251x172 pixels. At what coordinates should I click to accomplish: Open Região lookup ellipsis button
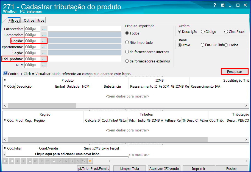tap(44, 41)
